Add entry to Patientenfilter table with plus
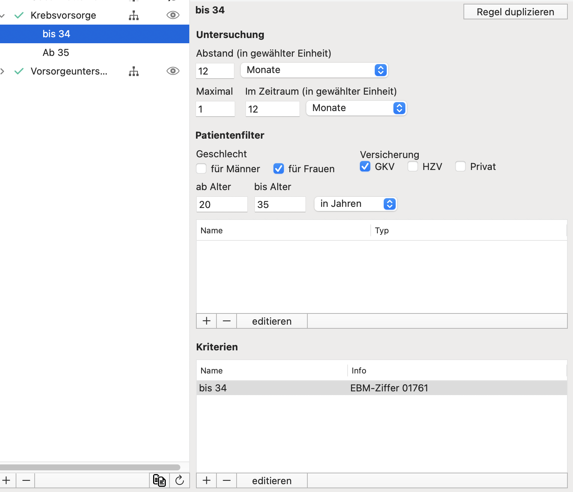573x492 pixels. (206, 321)
